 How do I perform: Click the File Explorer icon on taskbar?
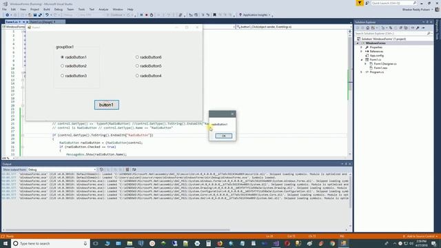[130, 243]
